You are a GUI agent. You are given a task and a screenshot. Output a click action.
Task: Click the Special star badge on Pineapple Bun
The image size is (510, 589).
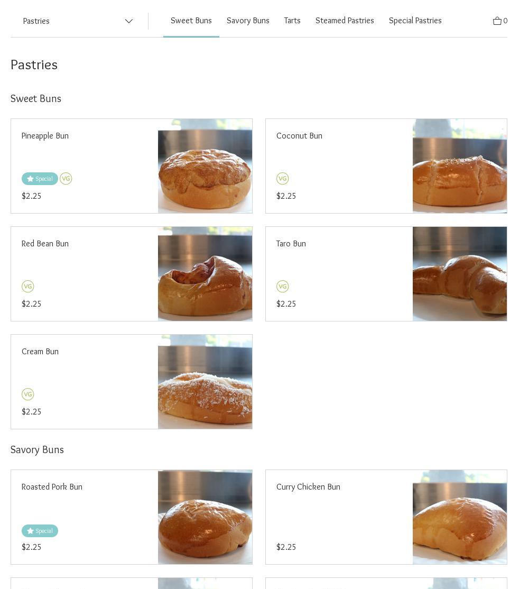[x=40, y=179]
